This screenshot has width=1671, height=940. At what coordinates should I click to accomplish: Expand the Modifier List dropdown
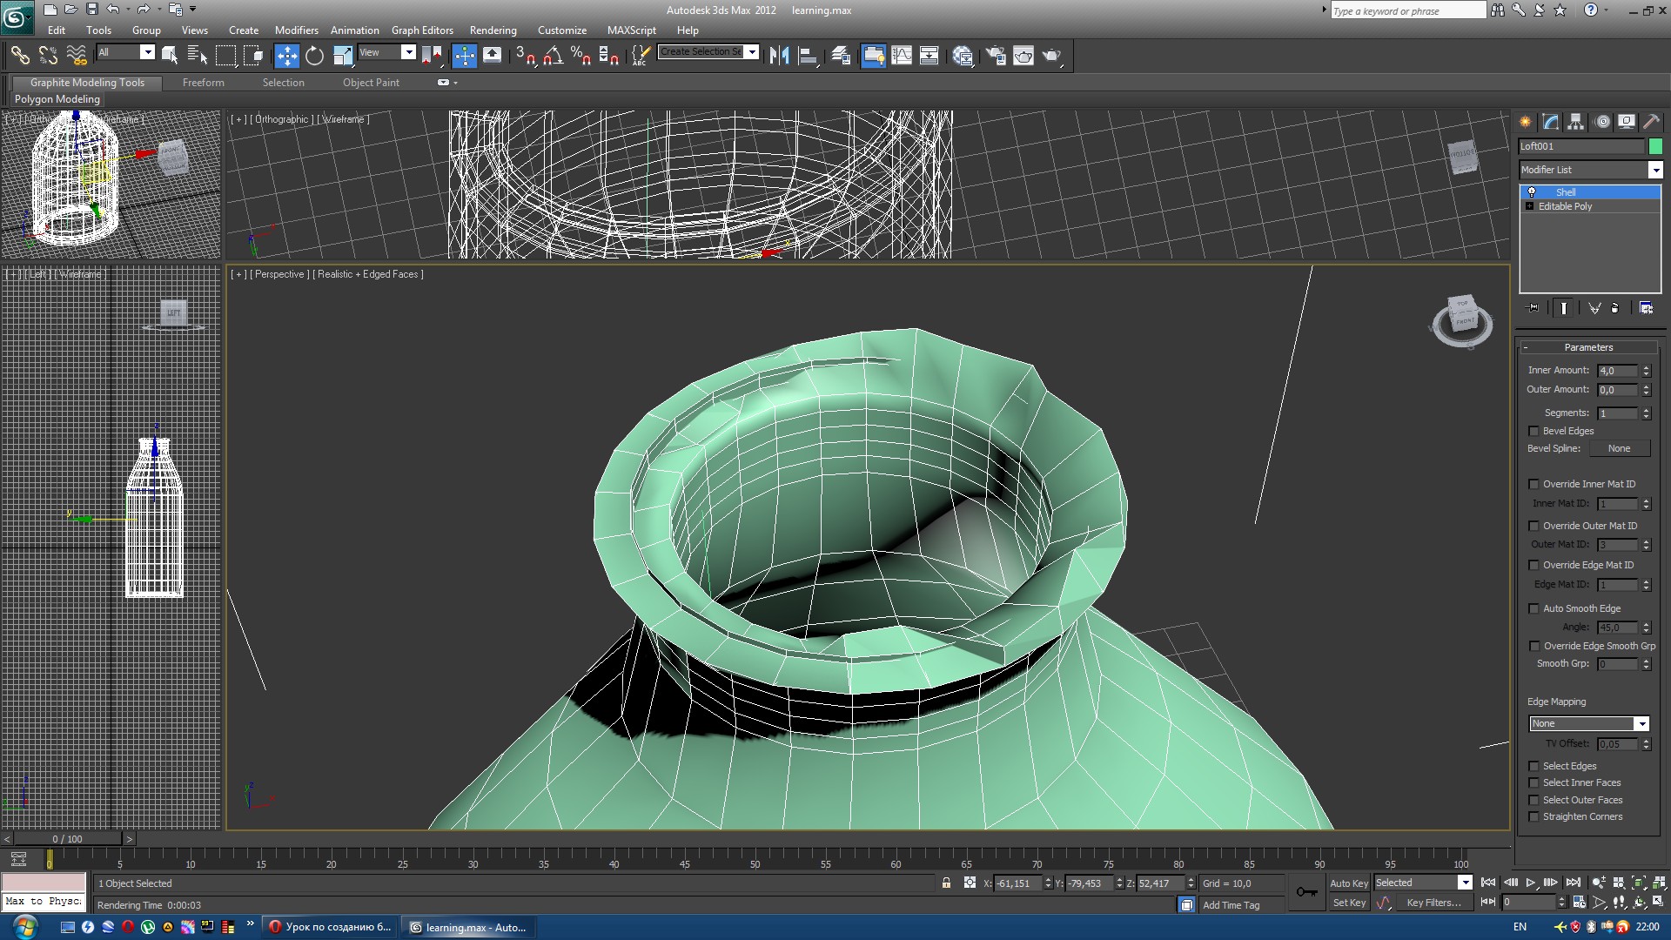(1654, 170)
